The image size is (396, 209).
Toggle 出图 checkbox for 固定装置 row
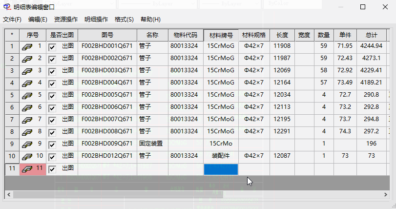(52, 145)
